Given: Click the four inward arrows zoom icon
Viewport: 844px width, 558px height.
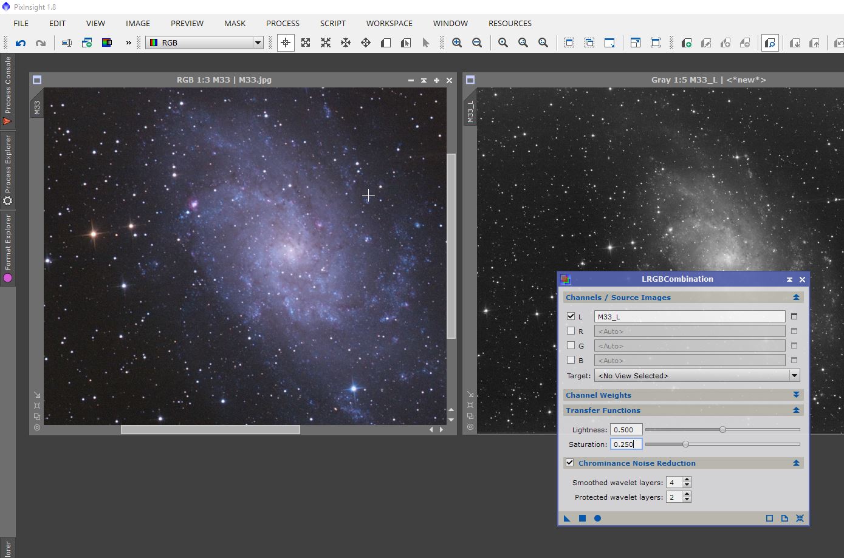Looking at the screenshot, I should [326, 43].
